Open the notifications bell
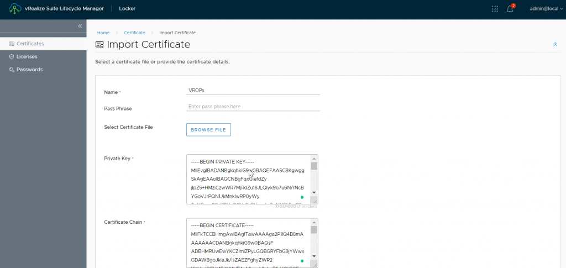 coord(510,9)
